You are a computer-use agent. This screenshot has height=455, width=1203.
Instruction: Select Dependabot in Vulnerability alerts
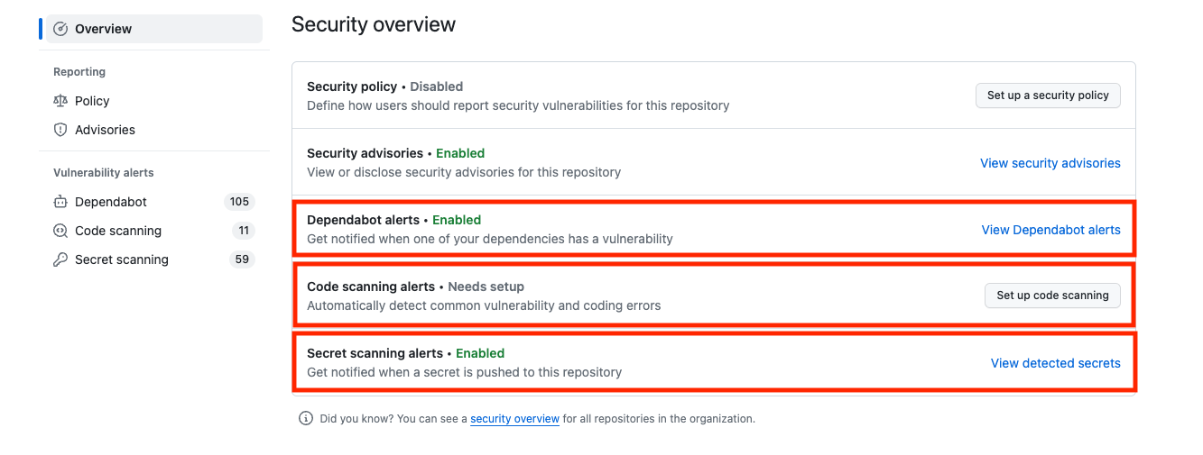point(154,202)
